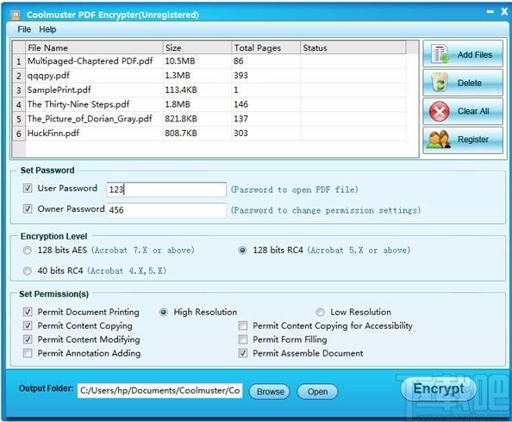Sort by File Name column header
The height and width of the screenshot is (422, 512).
pos(94,47)
